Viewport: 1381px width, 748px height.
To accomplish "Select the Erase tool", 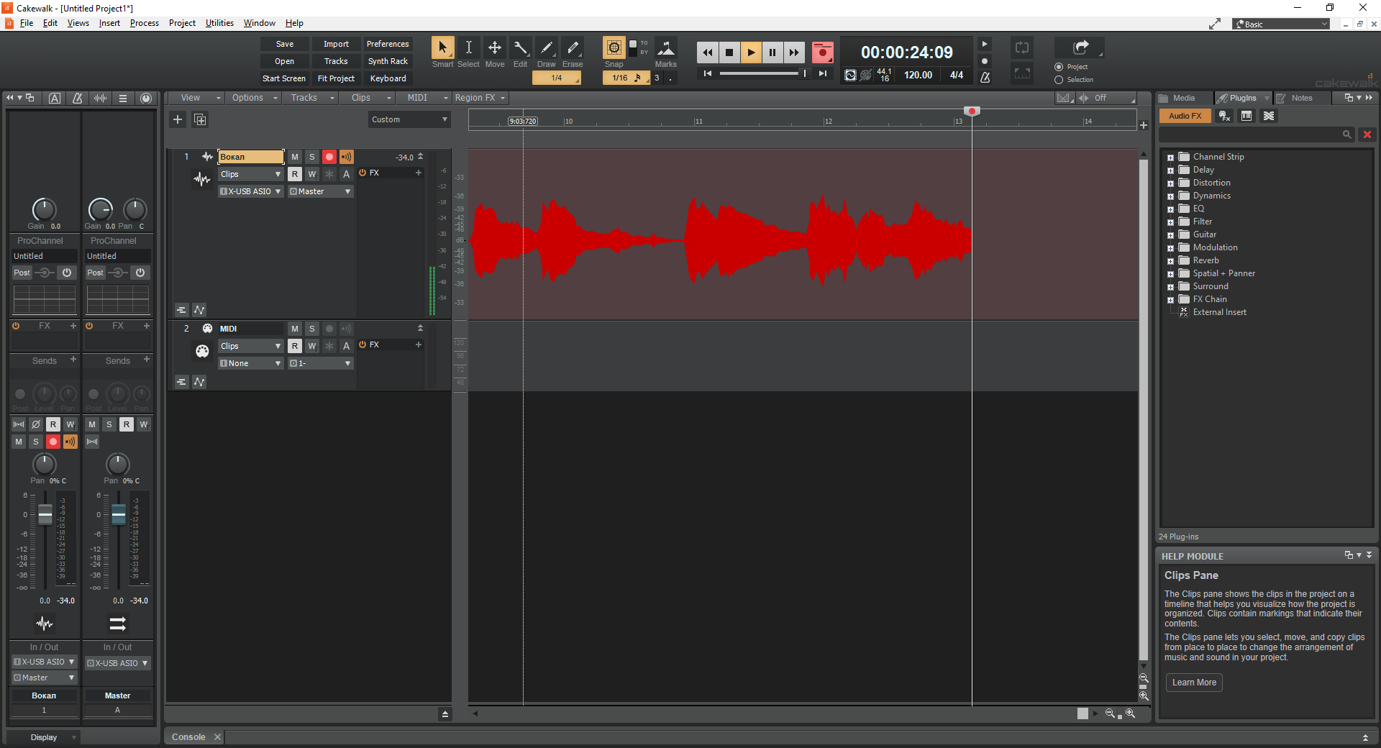I will (573, 48).
